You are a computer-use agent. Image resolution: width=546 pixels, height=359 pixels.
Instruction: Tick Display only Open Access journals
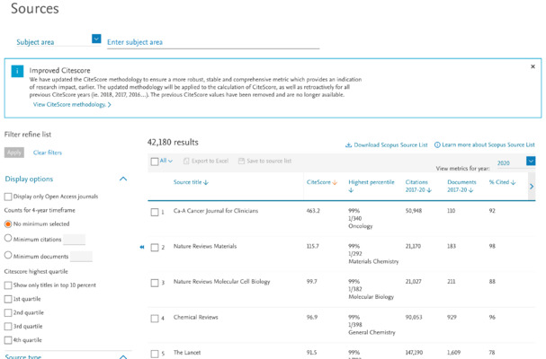(8, 197)
